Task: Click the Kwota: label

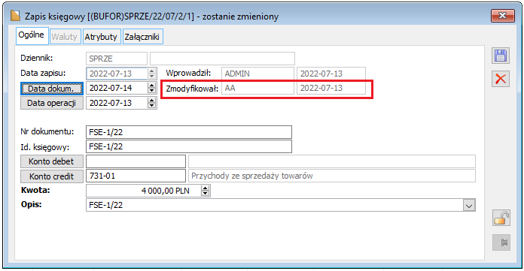Action: click(35, 191)
